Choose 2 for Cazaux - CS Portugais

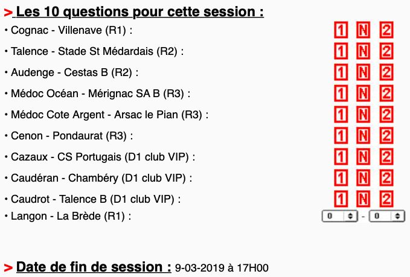click(386, 157)
